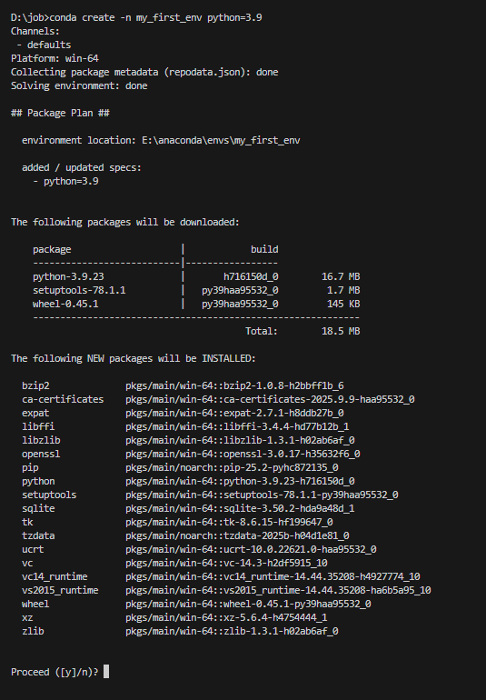Click the 'vc14_runtime' package name
Image resolution: width=486 pixels, height=700 pixels.
click(55, 576)
